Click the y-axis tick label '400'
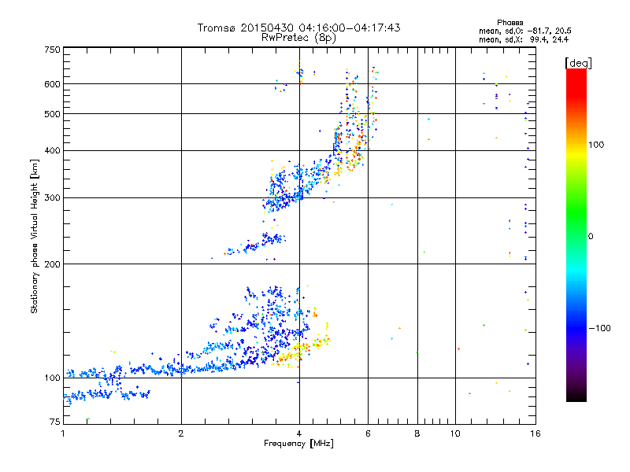Viewport: 630px width, 472px height. click(52, 151)
